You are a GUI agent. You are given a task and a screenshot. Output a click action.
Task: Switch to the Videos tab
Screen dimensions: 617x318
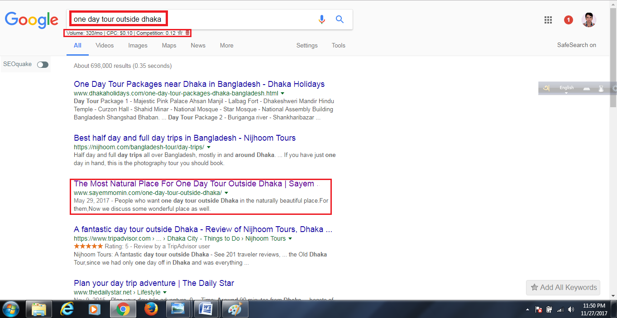[x=105, y=45]
